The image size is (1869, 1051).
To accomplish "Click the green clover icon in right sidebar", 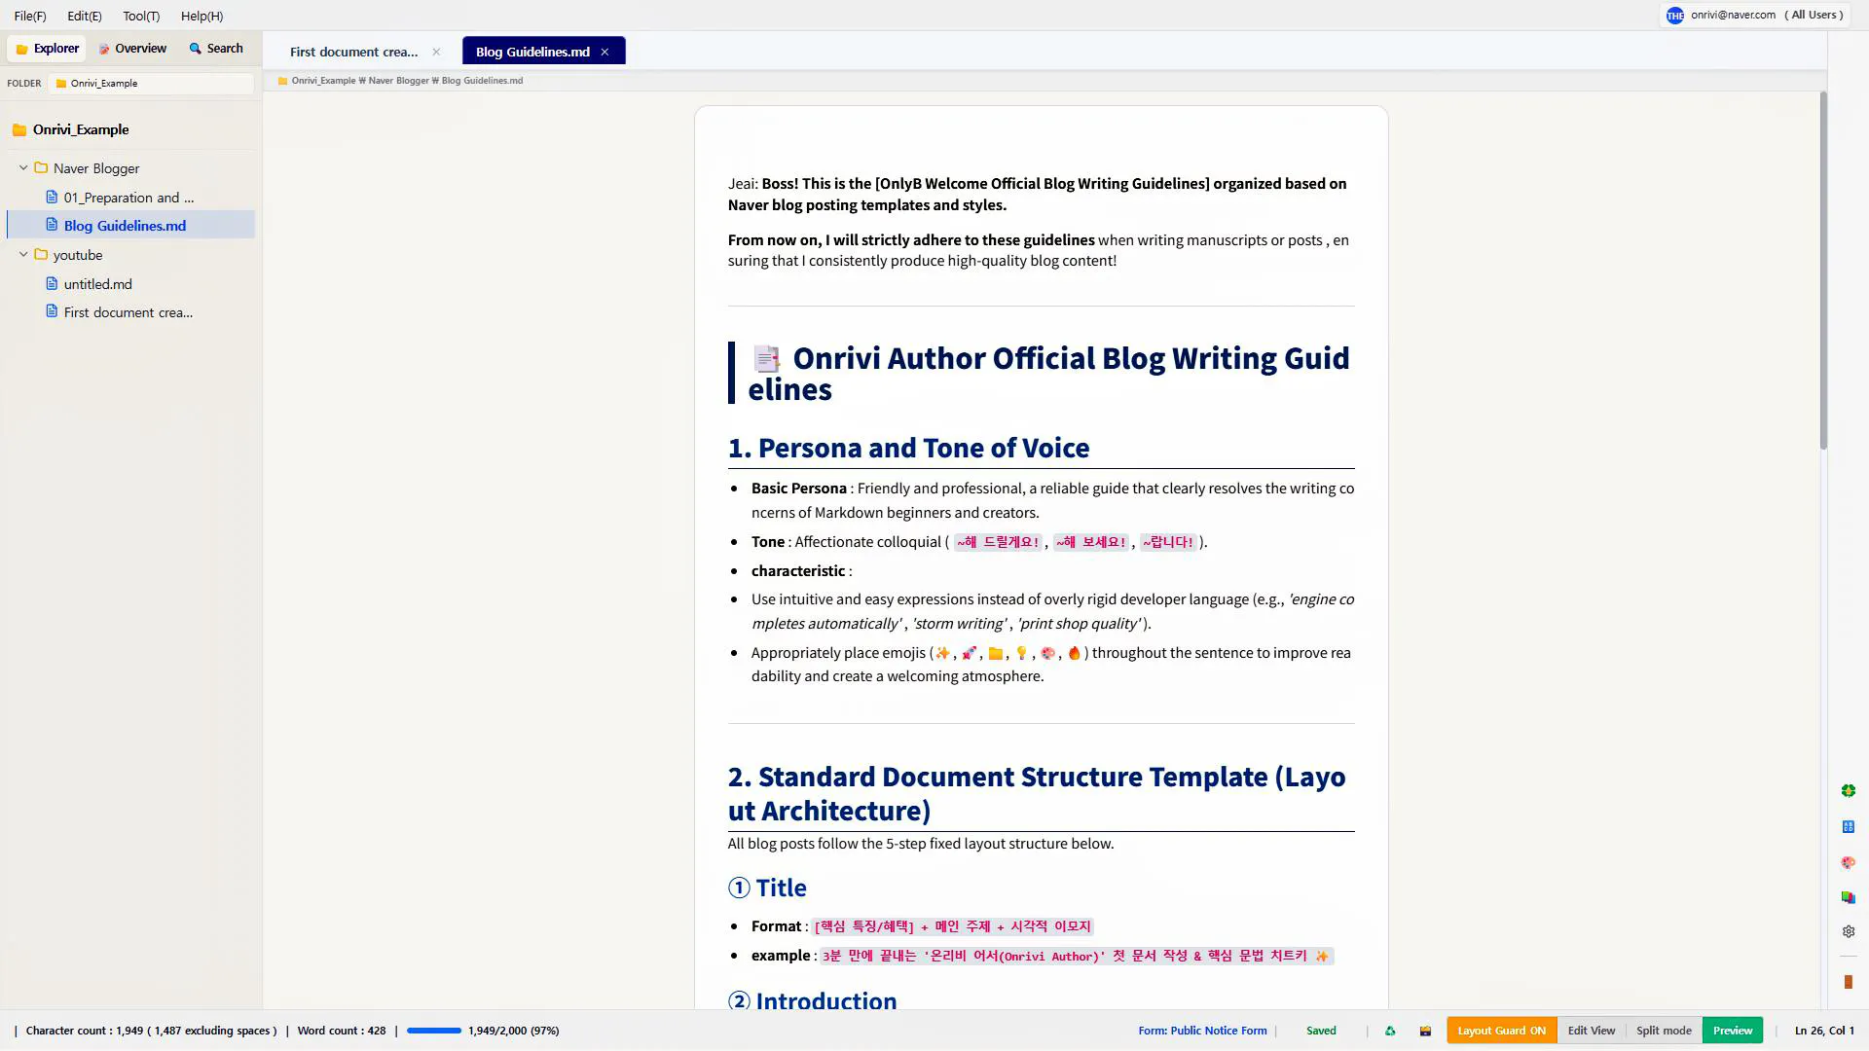I will click(1848, 791).
